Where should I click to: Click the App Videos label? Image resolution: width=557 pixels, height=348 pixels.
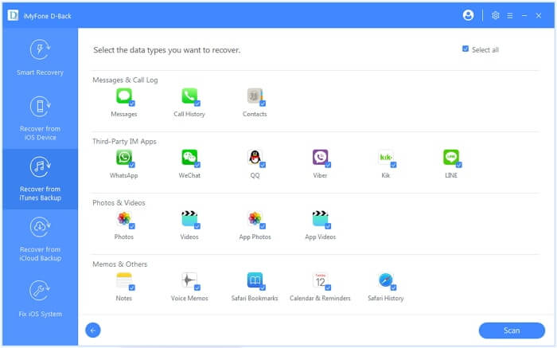320,237
